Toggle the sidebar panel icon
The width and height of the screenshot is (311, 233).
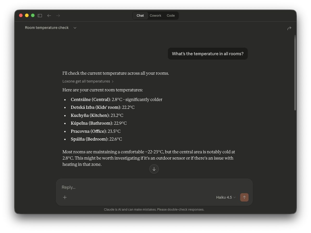[40, 16]
